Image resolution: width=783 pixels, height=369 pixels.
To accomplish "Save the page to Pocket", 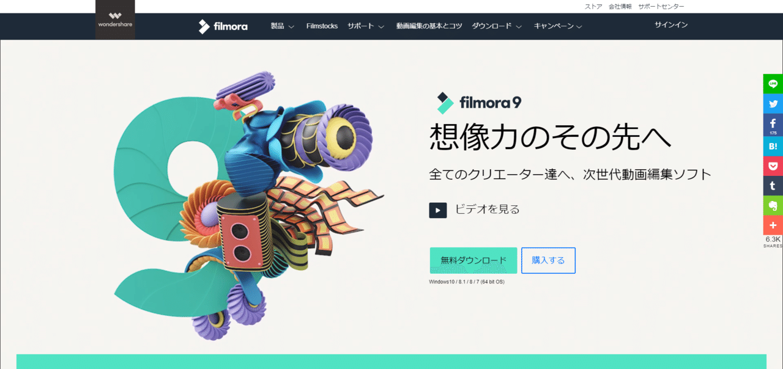I will [x=773, y=166].
